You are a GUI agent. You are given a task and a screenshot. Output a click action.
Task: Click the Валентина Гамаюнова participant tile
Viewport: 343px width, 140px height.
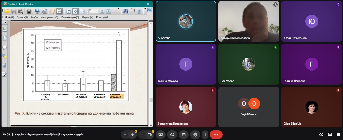(186, 107)
